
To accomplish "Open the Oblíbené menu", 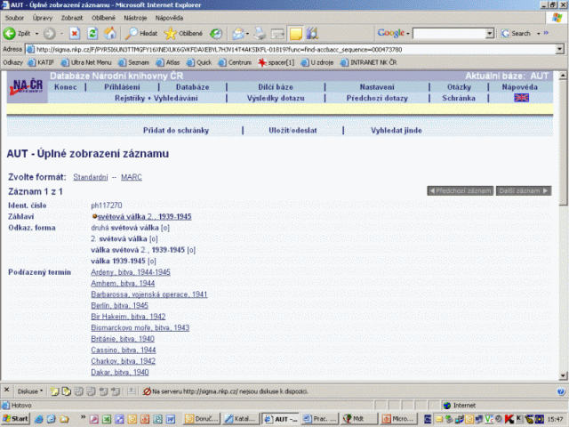I will 103,18.
